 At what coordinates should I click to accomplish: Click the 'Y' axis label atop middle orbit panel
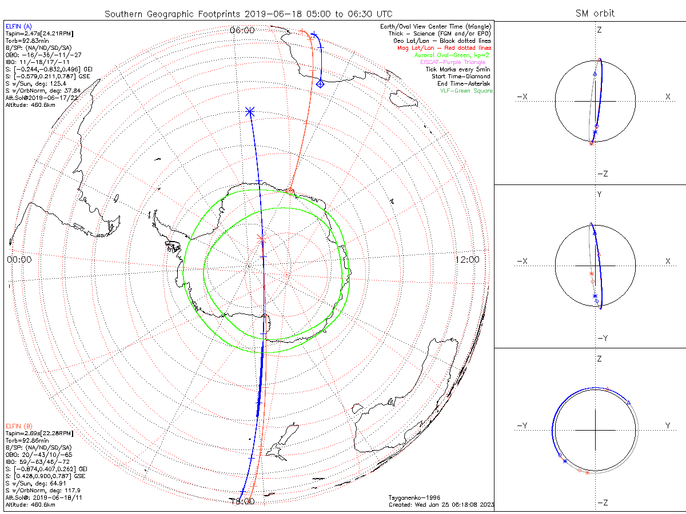tap(599, 195)
